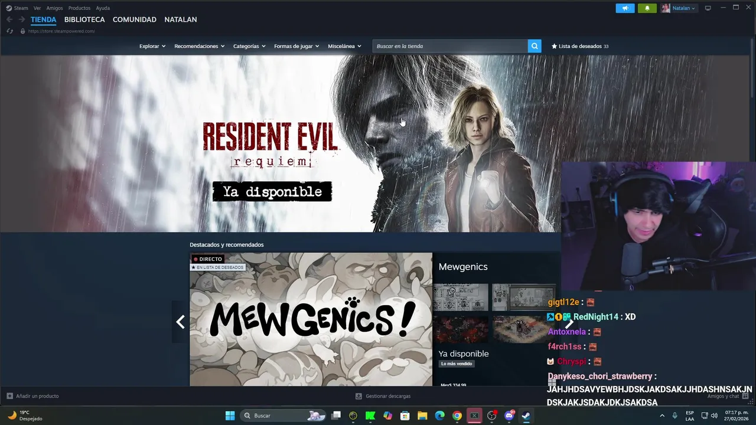This screenshot has height=425, width=756.
Task: Open the Natalan account dropdown
Action: click(x=678, y=8)
